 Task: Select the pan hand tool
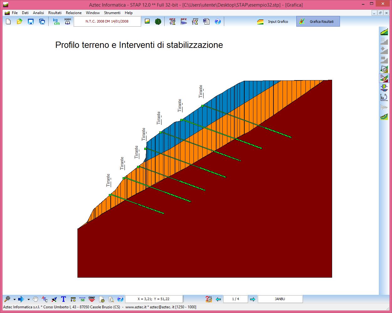pos(35,299)
